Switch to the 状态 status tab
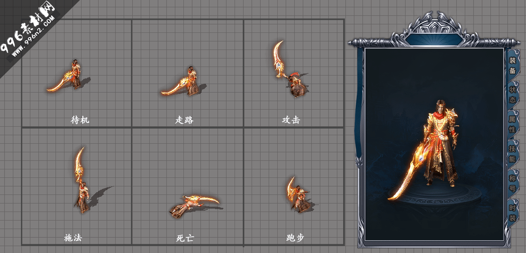 point(512,94)
